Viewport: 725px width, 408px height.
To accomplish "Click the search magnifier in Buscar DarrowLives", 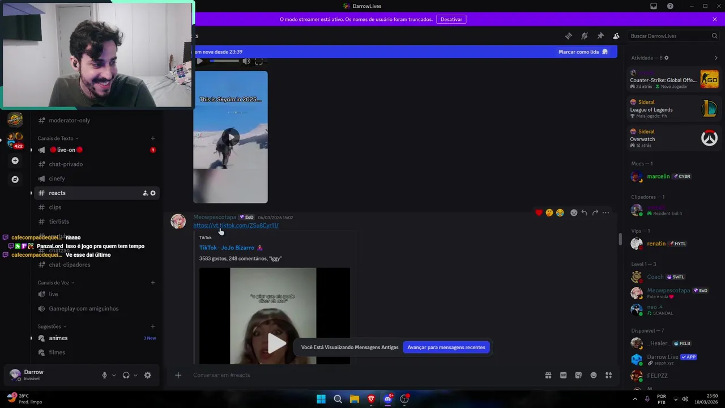I will point(714,36).
